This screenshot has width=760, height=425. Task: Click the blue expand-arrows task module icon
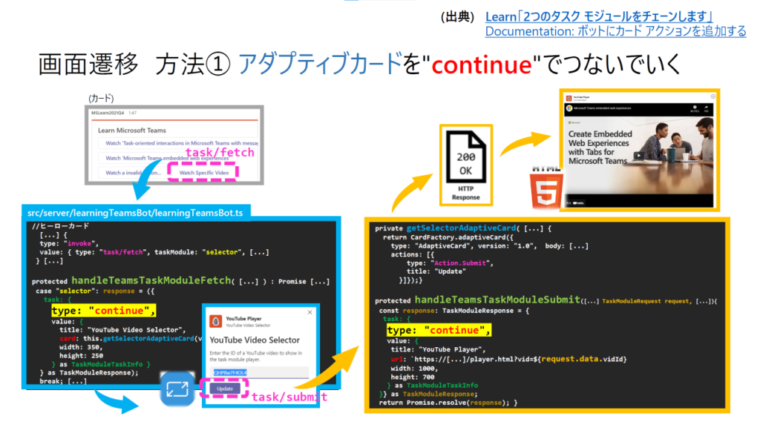[x=178, y=389]
